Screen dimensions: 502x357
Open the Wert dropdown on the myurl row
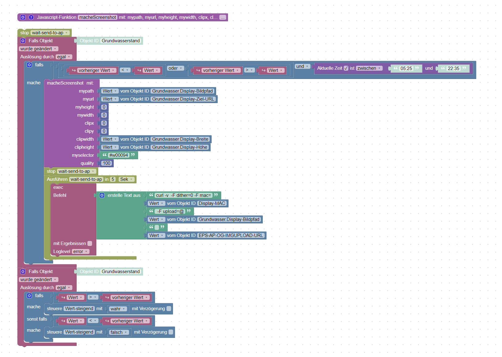[110, 99]
